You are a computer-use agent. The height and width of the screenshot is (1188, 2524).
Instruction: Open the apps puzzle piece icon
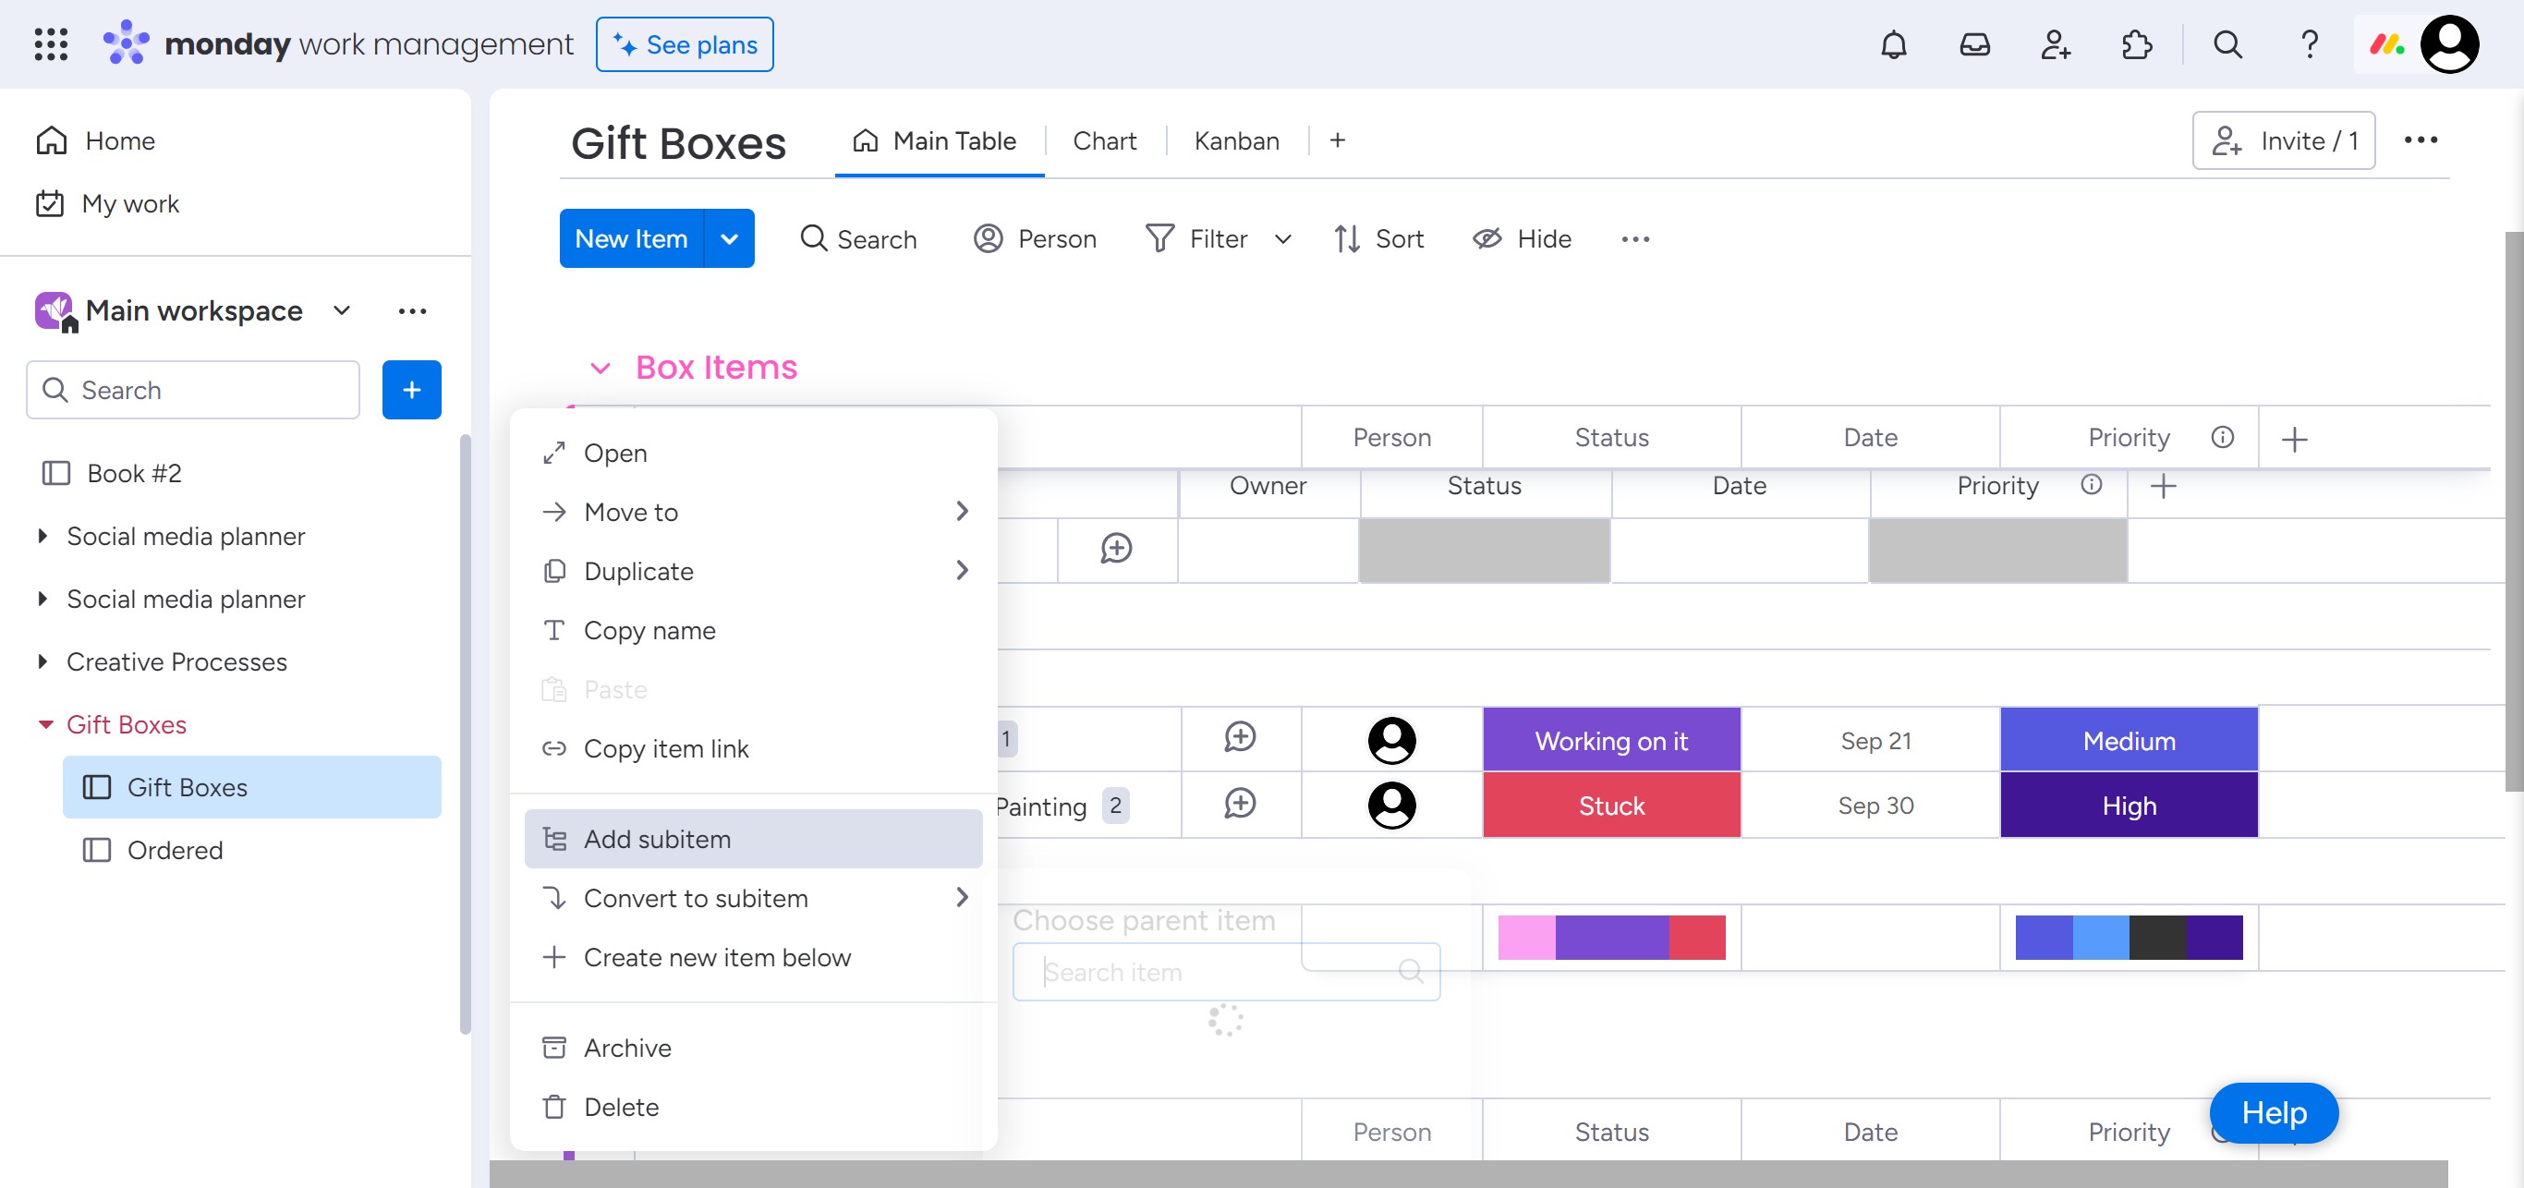[2136, 45]
